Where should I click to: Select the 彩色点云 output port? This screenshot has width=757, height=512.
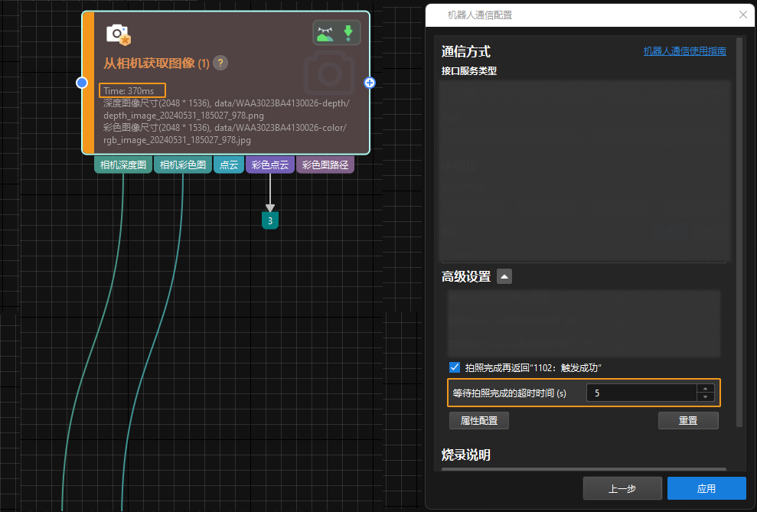click(x=270, y=165)
